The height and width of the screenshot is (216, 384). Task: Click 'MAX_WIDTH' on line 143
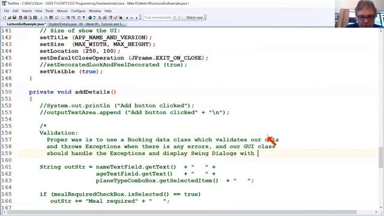coord(91,44)
